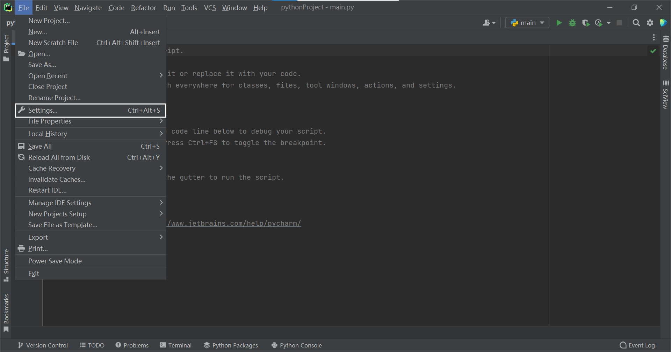Run the main configuration with play icon

(x=559, y=23)
